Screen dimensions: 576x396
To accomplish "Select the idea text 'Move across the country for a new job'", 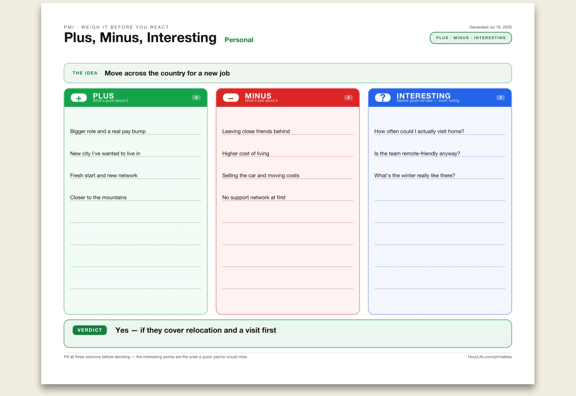I will coord(167,73).
